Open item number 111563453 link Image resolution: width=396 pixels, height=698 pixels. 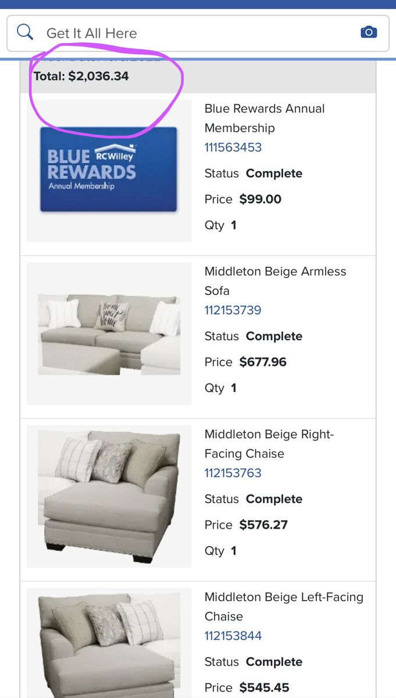(x=233, y=147)
